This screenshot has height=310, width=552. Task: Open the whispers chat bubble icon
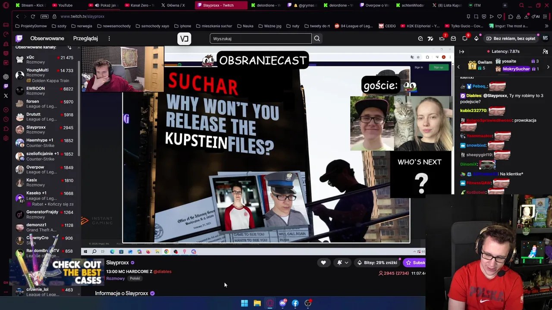(465, 38)
